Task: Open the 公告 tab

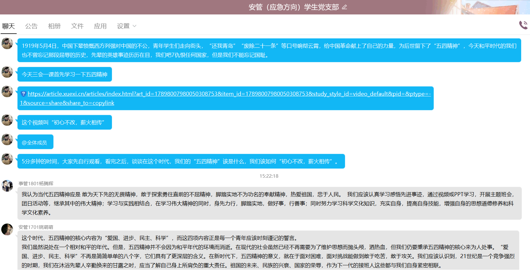Action: pos(31,26)
